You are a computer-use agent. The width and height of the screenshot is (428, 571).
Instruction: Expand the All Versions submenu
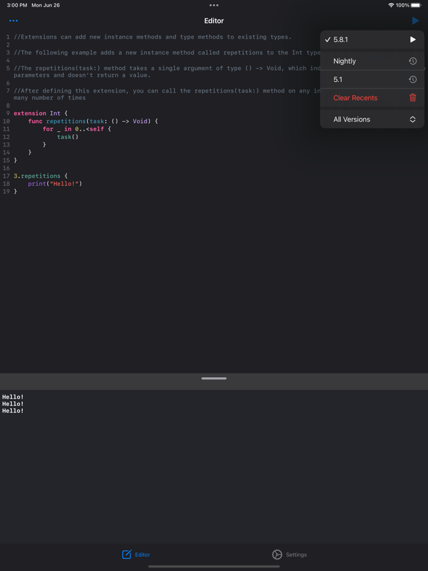372,119
